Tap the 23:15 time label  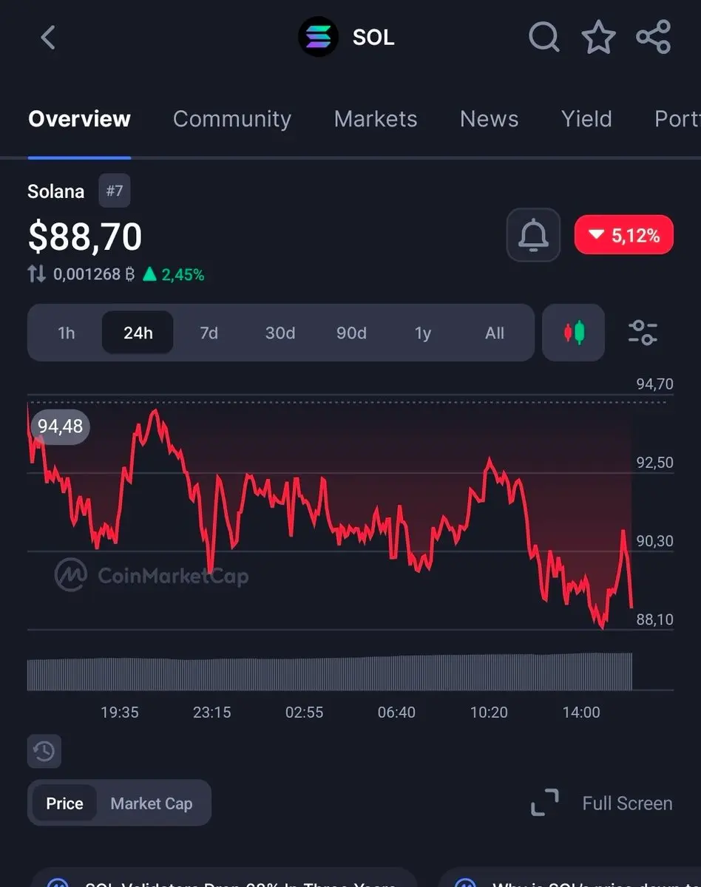(x=212, y=712)
